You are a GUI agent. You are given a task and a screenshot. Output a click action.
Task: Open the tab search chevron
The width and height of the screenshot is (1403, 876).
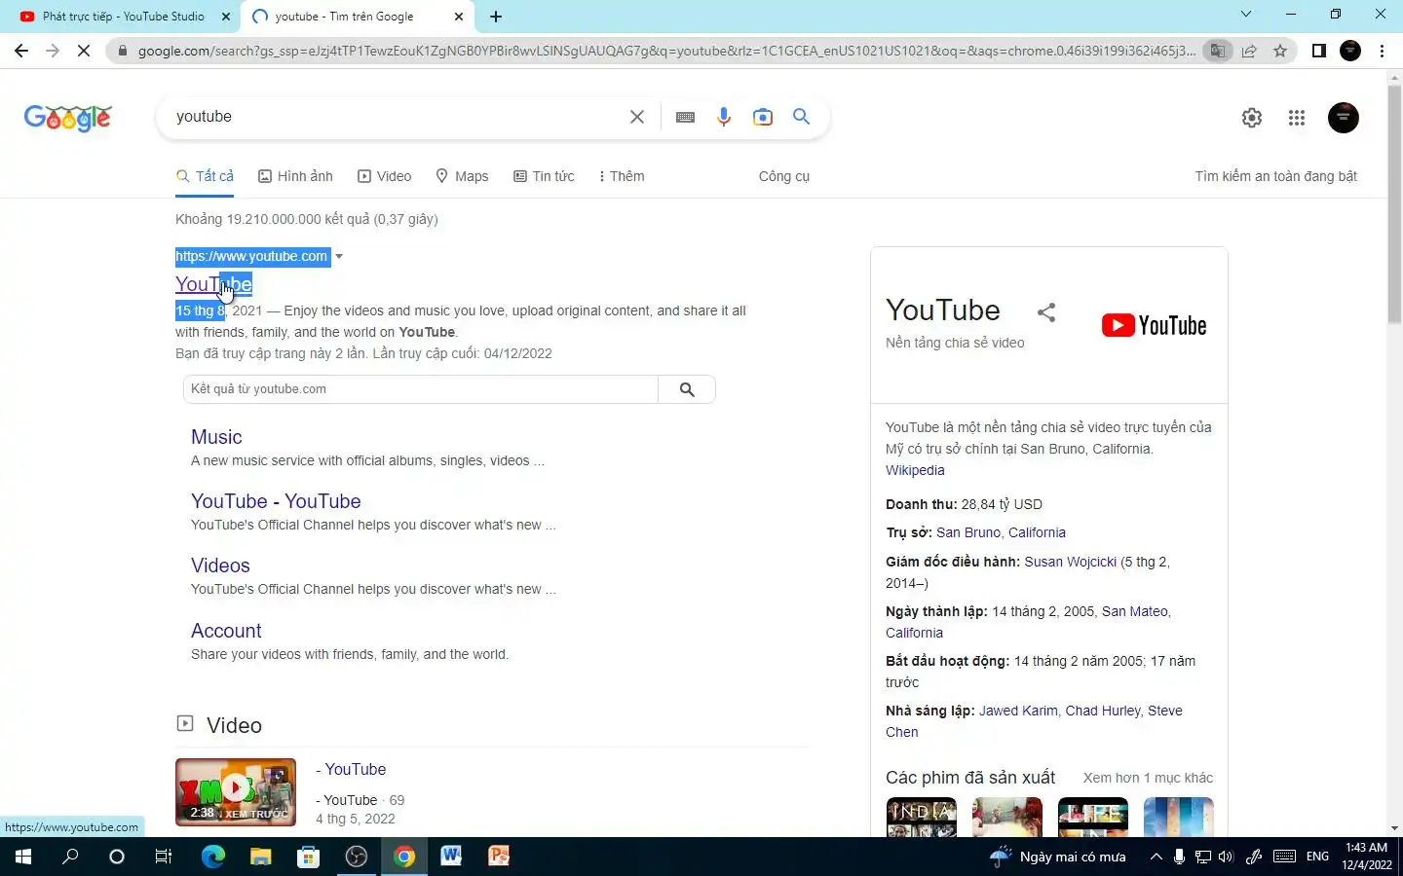click(x=1246, y=15)
